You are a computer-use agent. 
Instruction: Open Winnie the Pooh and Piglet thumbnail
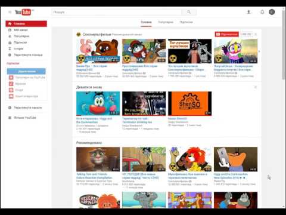tap(98, 51)
